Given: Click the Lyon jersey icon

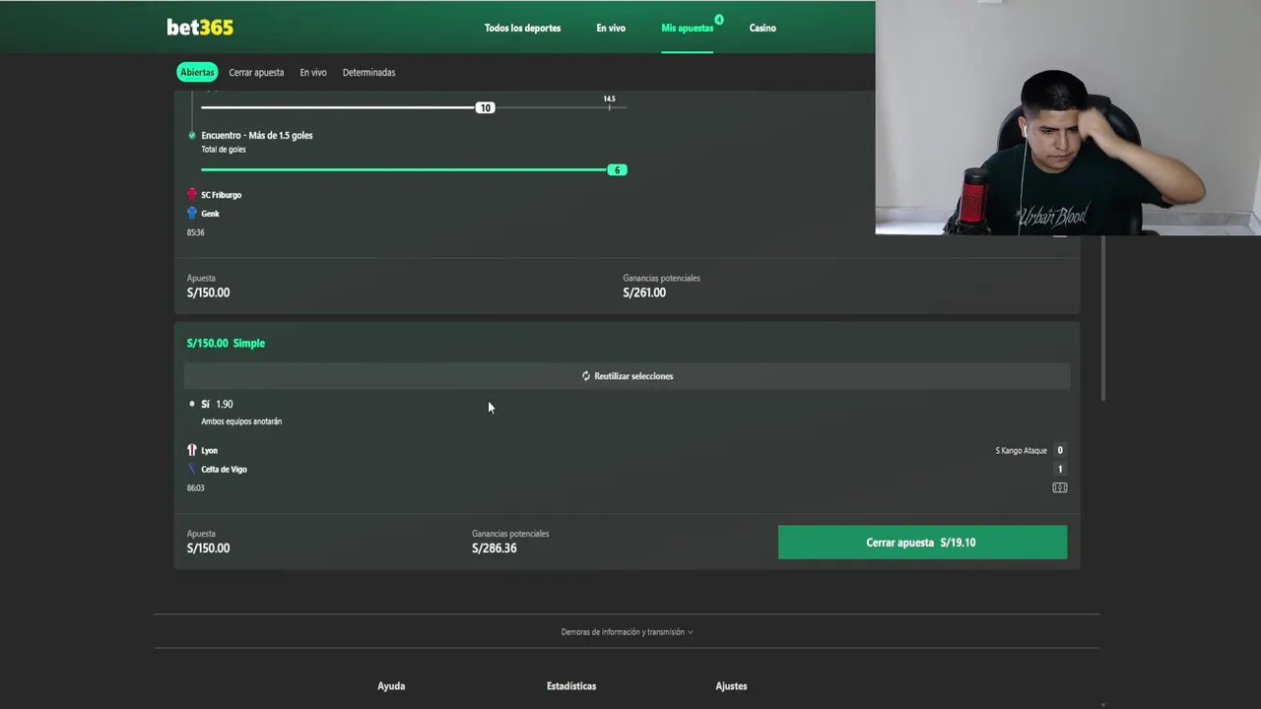Looking at the screenshot, I should click(192, 450).
